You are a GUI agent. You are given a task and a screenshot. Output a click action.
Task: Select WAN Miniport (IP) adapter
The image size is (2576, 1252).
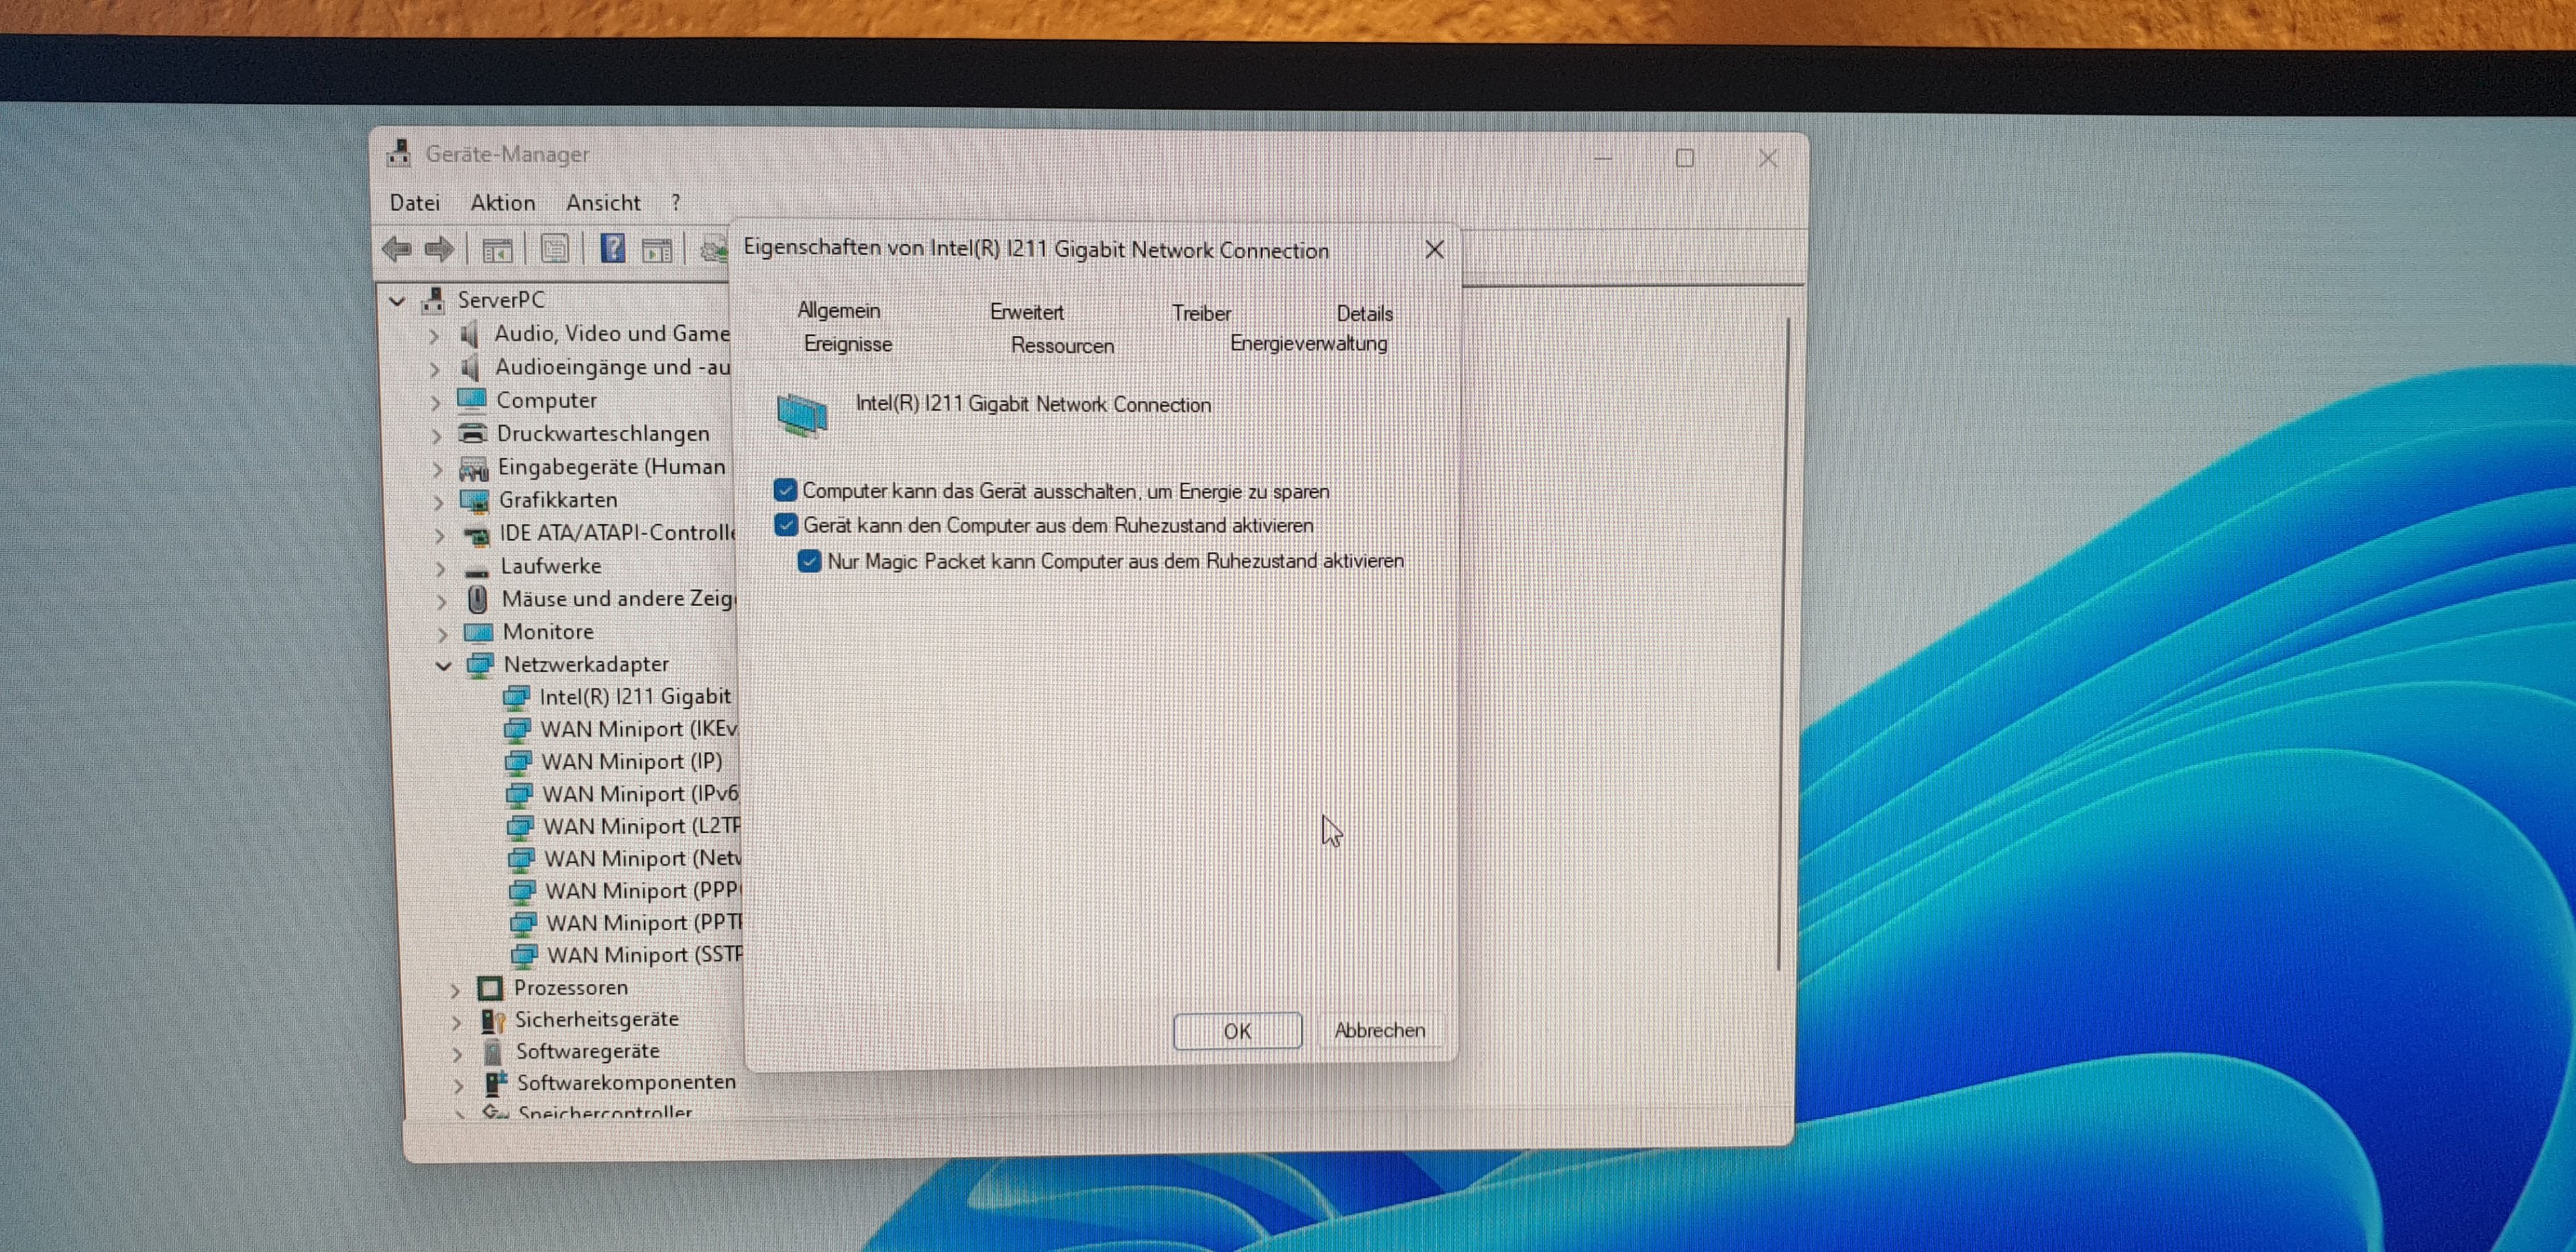coord(631,762)
